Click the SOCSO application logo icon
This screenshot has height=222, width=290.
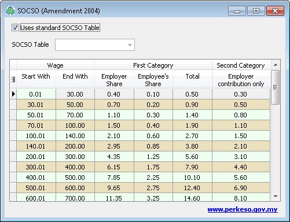click(x=10, y=10)
